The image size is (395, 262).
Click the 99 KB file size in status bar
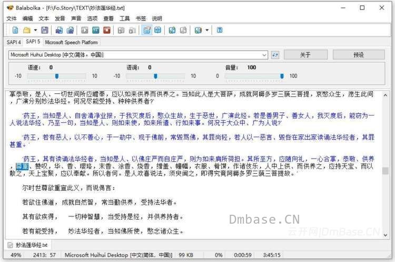(x=186, y=255)
